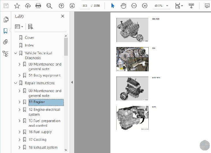This screenshot has width=211, height=153.
Task: Open the 51 Body equipment bookmark
Action: tap(44, 75)
